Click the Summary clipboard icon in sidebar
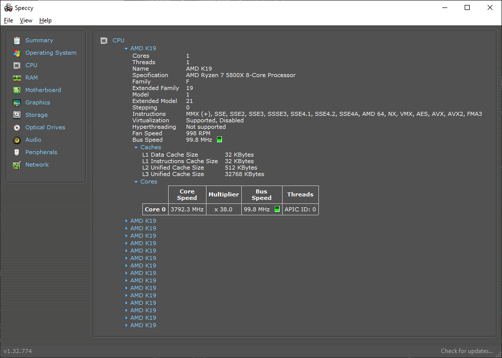 [x=17, y=40]
